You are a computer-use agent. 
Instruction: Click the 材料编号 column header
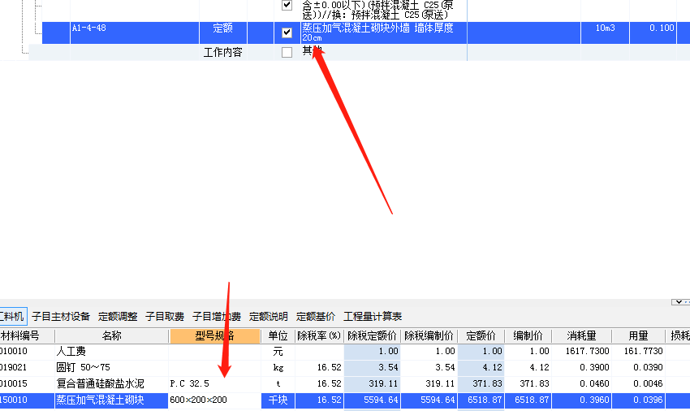click(x=27, y=336)
